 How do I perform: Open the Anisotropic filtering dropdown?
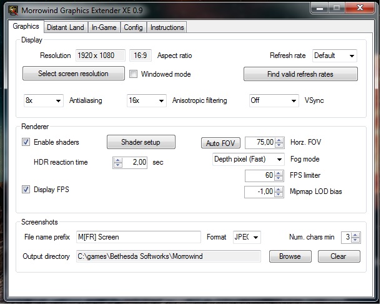pos(147,100)
